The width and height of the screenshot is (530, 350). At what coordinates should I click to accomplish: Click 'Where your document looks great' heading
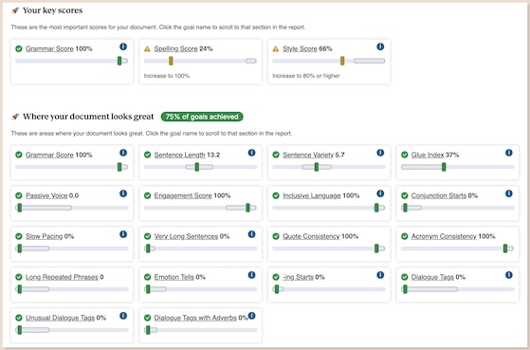(x=88, y=117)
